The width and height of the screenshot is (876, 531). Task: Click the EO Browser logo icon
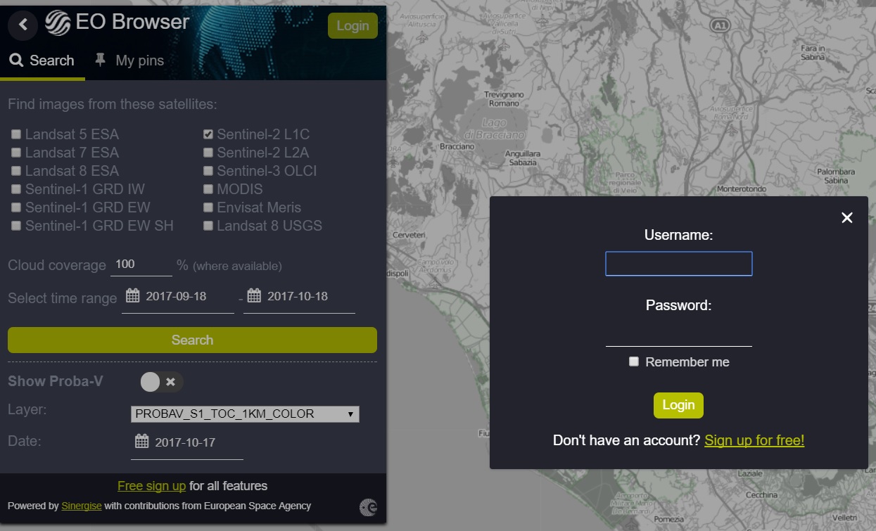point(57,23)
